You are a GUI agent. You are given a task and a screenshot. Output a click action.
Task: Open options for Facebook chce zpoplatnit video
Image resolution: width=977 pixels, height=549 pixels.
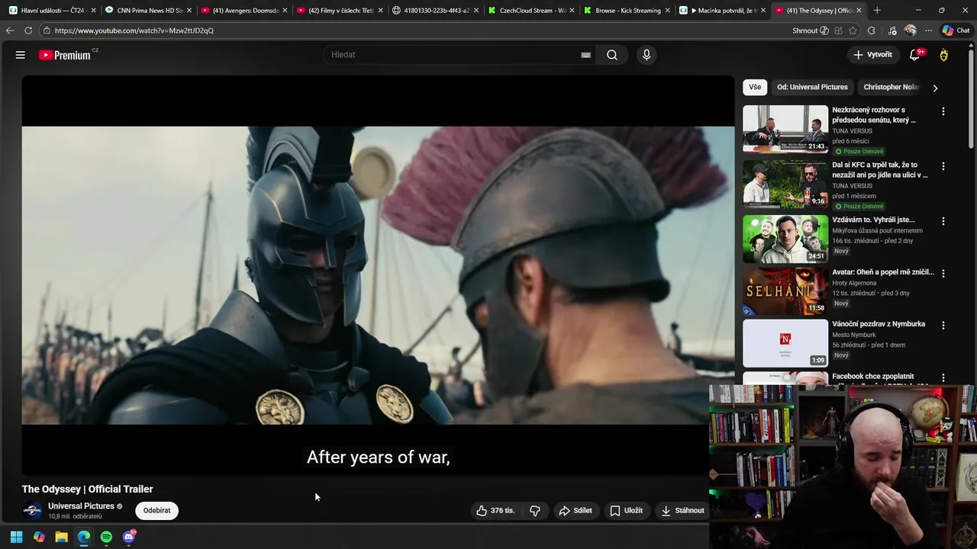[943, 377]
